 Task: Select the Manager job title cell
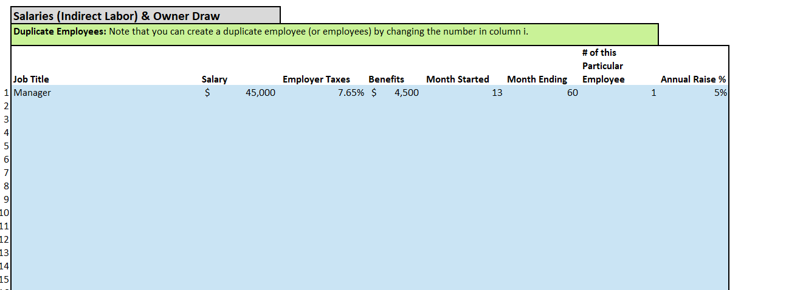pyautogui.click(x=32, y=93)
